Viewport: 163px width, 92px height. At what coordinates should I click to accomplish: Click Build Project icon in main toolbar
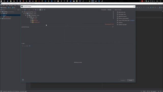coord(137,7)
